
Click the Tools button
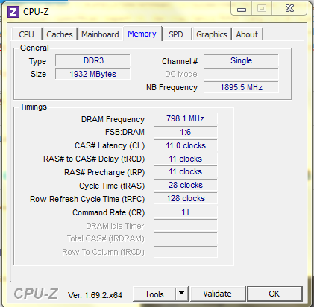pyautogui.click(x=154, y=294)
